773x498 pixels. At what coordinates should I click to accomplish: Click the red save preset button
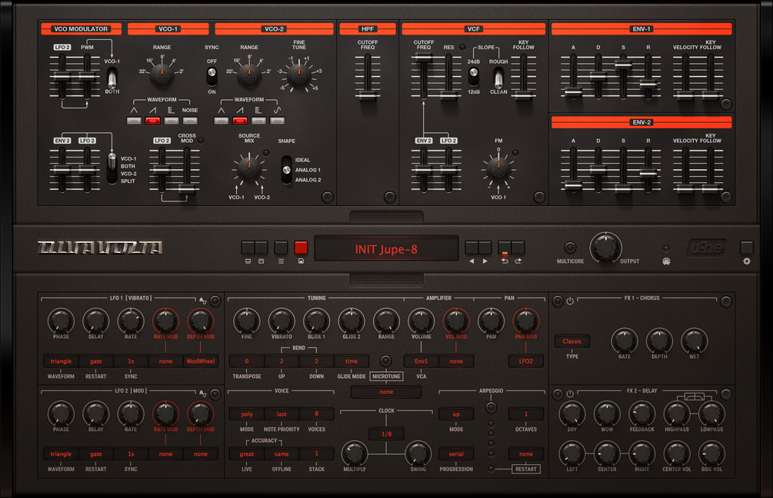point(301,247)
